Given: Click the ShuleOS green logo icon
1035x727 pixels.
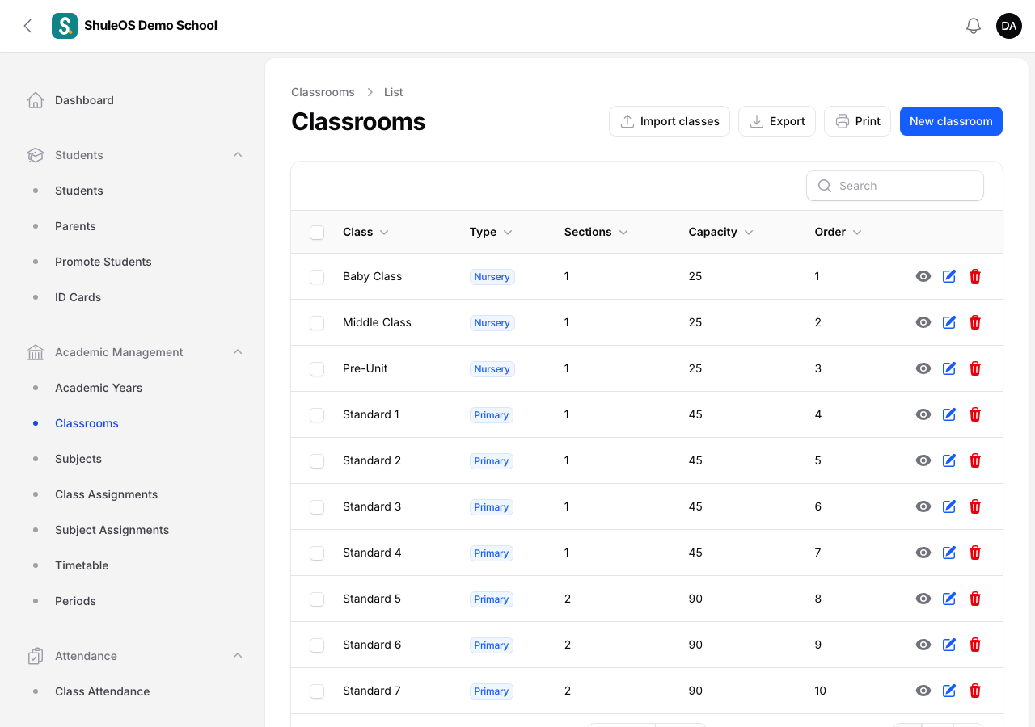Looking at the screenshot, I should tap(65, 26).
